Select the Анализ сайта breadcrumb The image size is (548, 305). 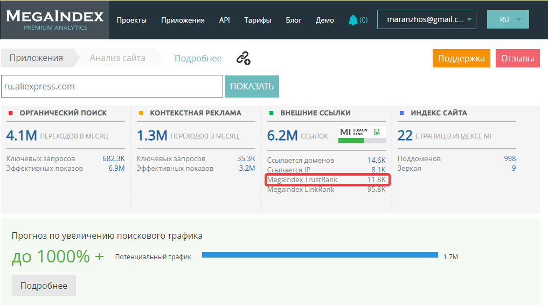coord(117,58)
